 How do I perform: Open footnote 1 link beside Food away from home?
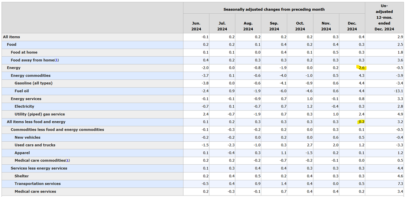(x=57, y=60)
